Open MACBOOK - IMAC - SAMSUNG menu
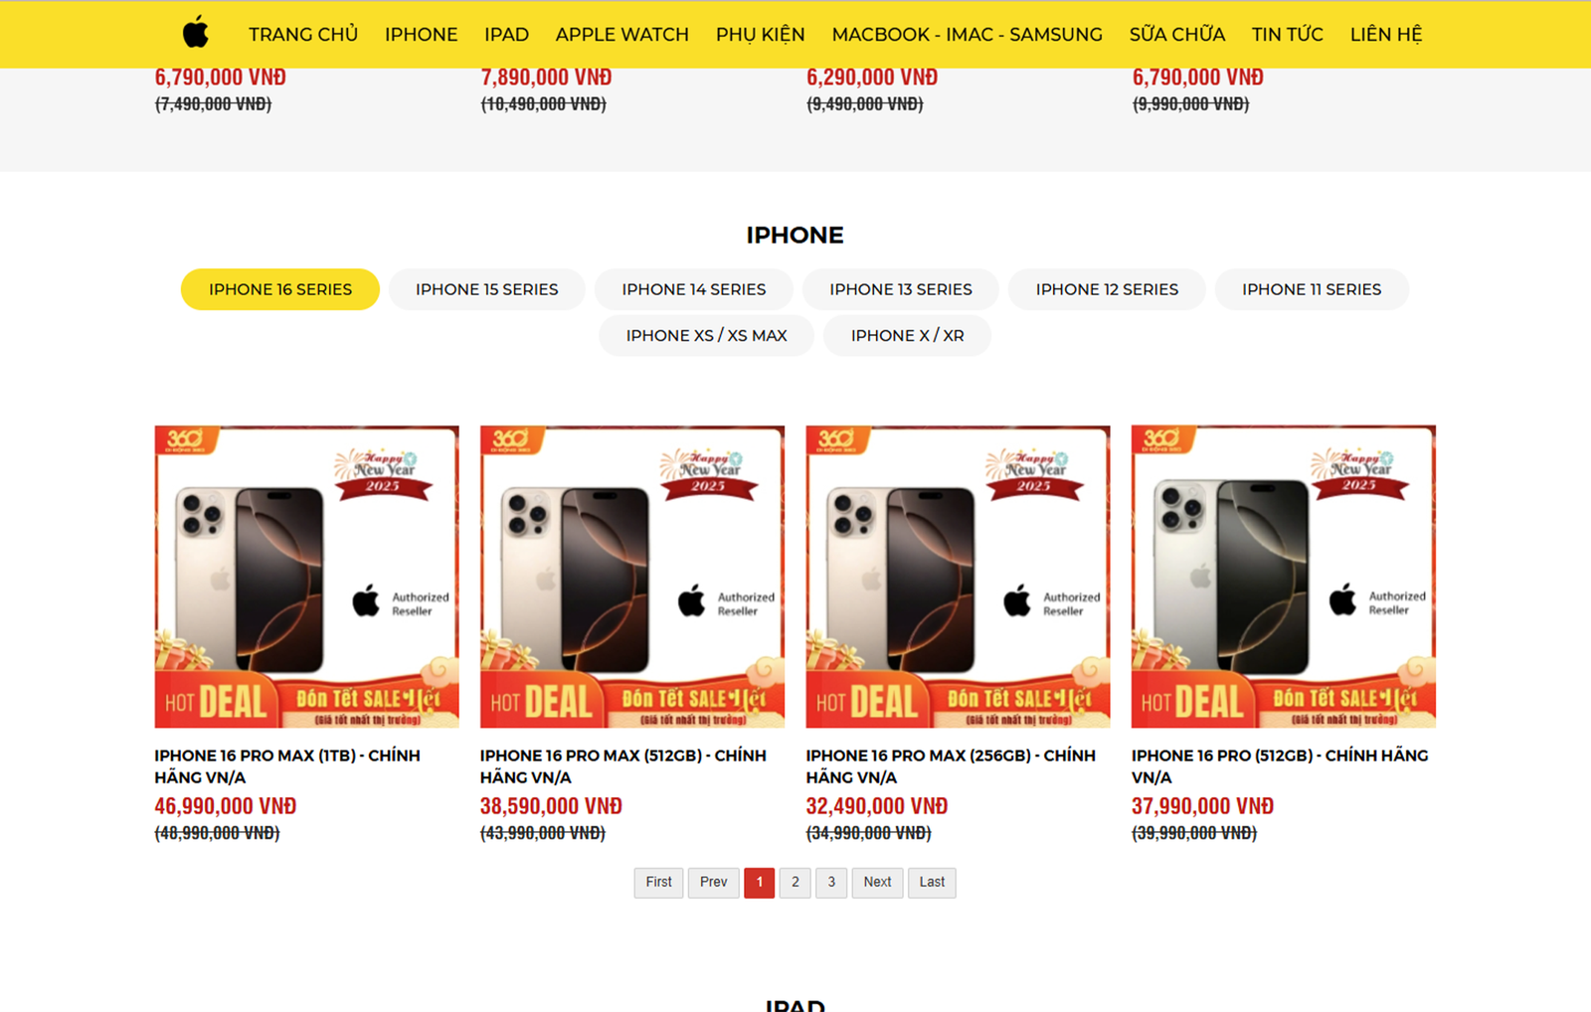 [967, 35]
